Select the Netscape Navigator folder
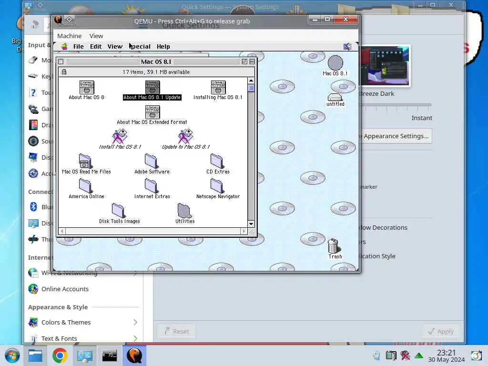Viewport: 488px width, 366px height. point(217,186)
